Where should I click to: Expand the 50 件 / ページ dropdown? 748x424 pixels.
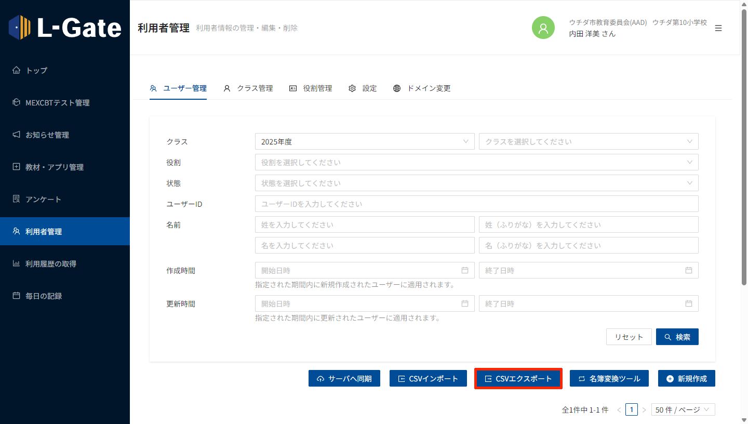683,409
